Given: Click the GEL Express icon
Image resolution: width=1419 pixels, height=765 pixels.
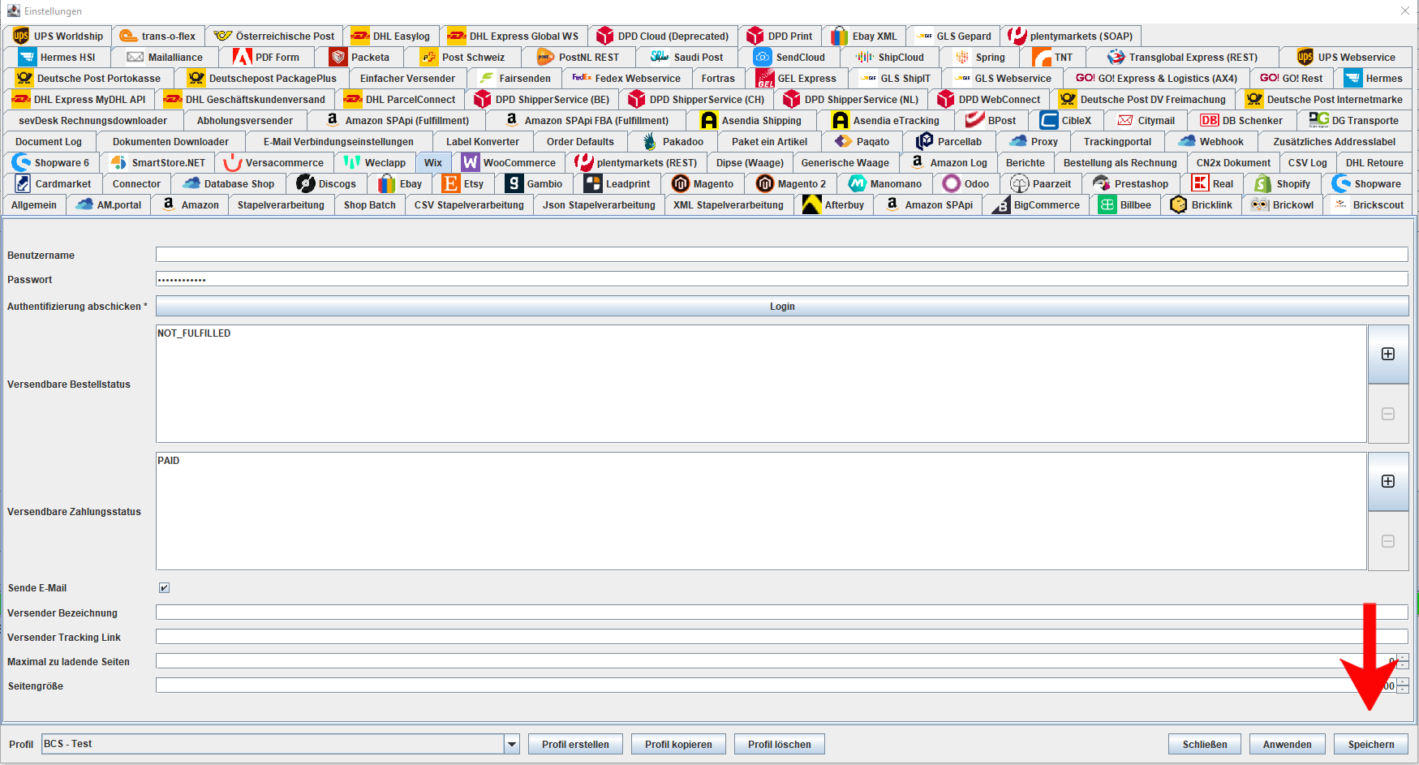Looking at the screenshot, I should click(765, 78).
